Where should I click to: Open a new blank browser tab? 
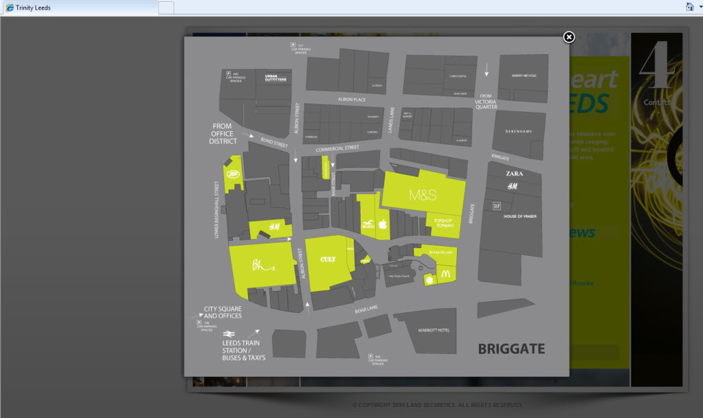(x=166, y=8)
